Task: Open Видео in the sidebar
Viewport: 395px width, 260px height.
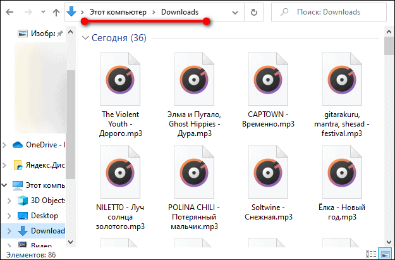Action: 41,245
